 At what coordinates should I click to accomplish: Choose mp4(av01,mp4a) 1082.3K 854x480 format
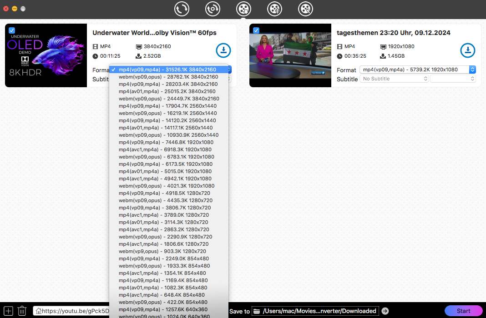pos(169,288)
